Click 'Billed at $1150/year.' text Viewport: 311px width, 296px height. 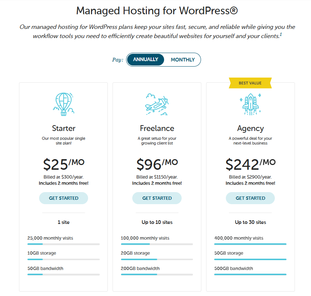157,177
